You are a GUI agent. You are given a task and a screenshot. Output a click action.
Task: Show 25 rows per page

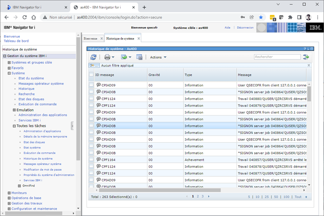click(x=267, y=197)
